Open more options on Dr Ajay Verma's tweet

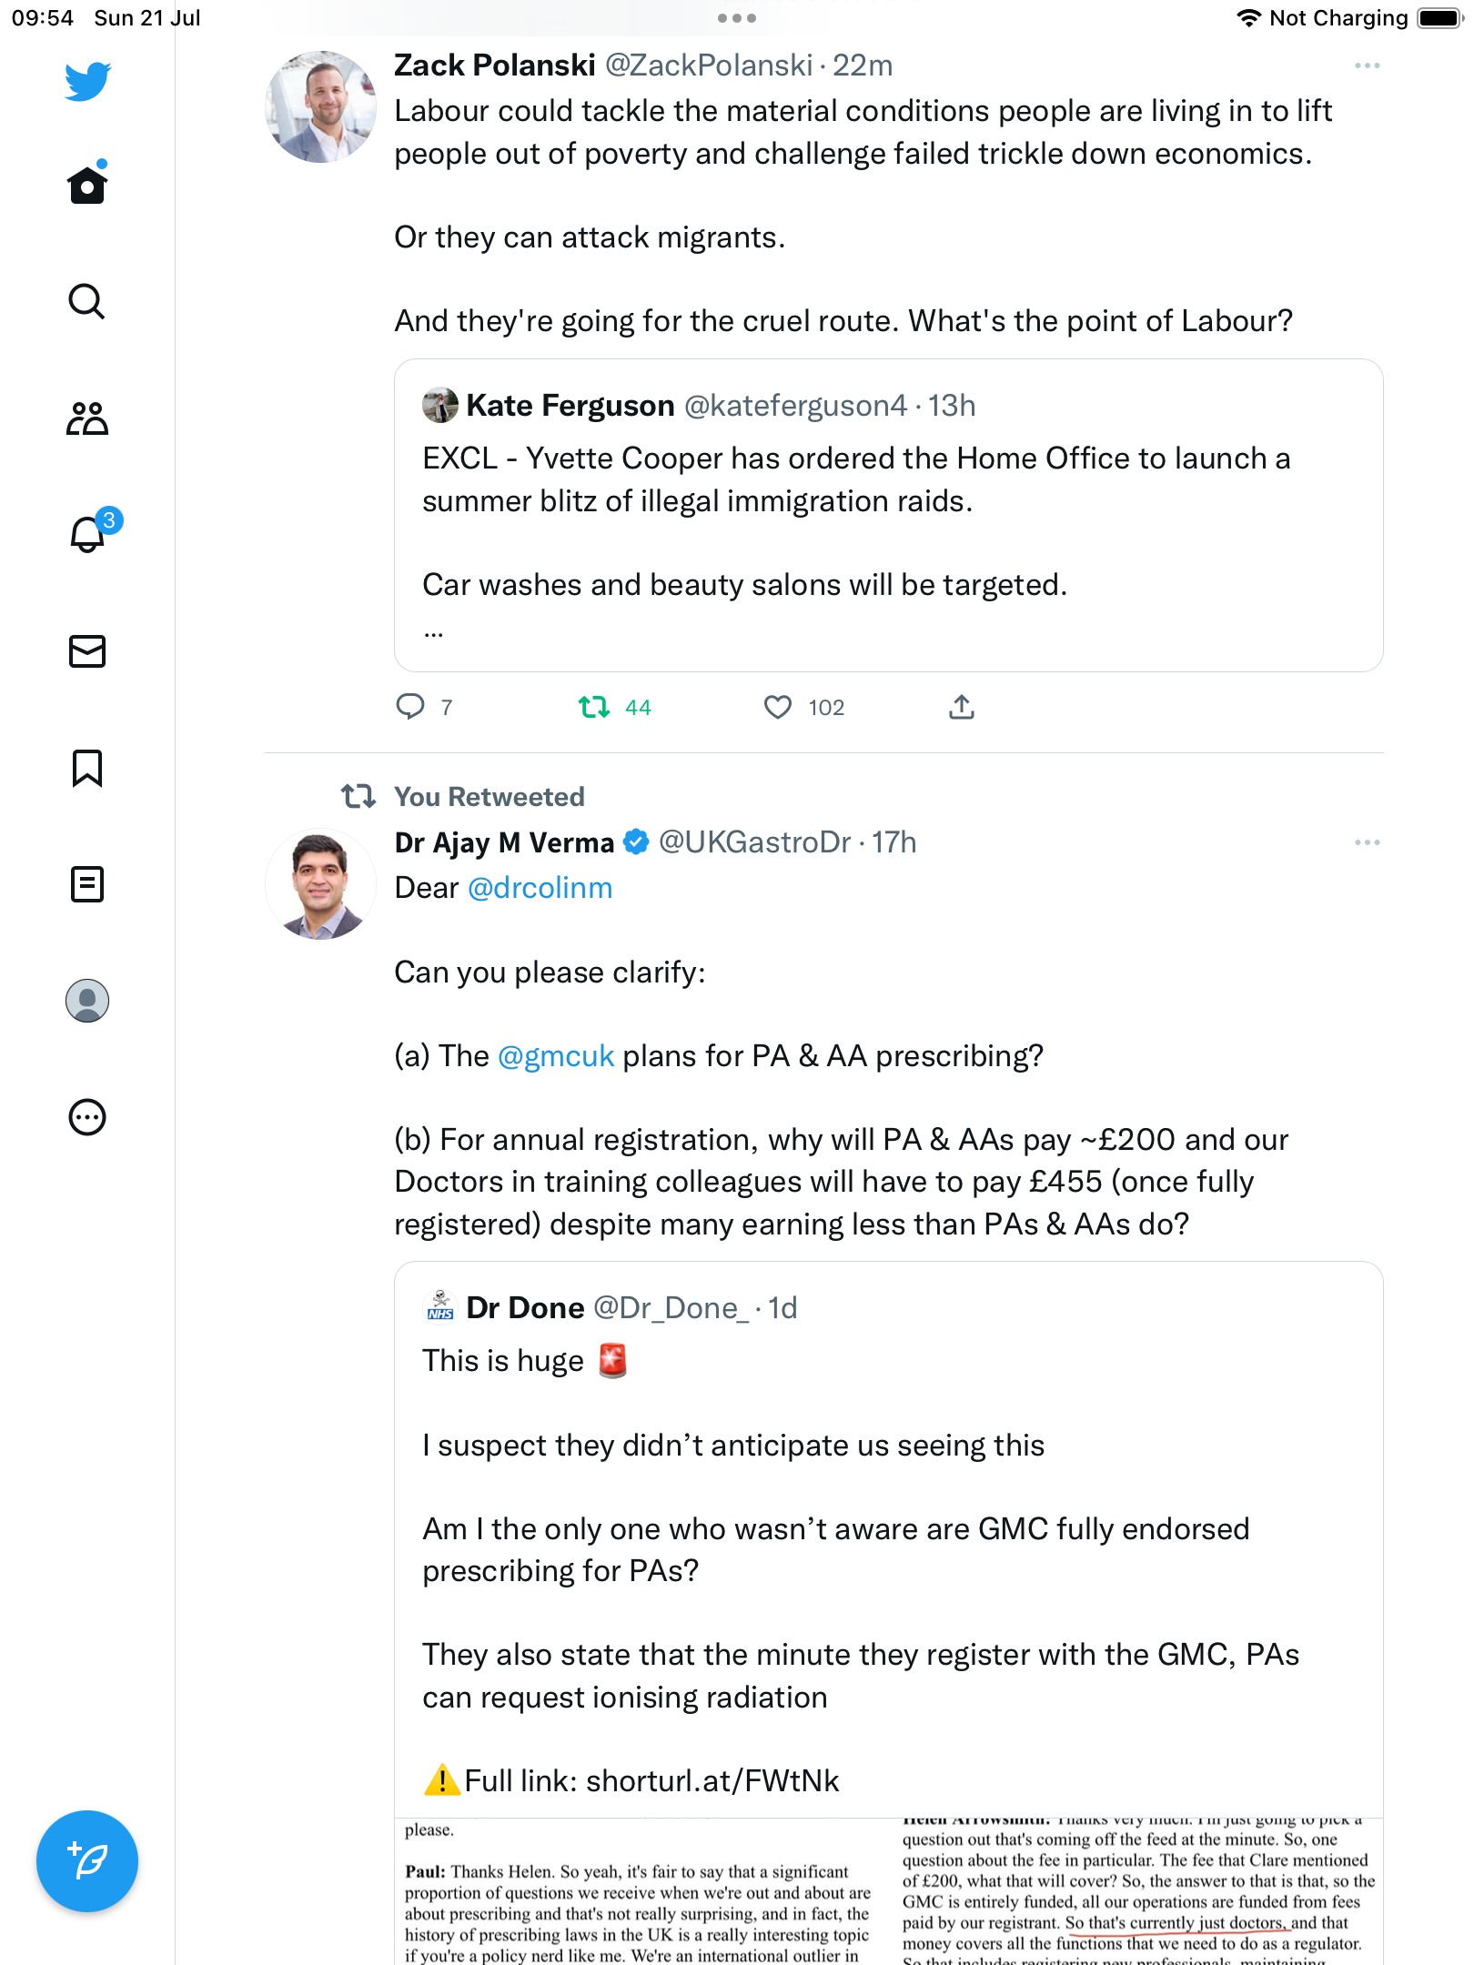(x=1367, y=842)
